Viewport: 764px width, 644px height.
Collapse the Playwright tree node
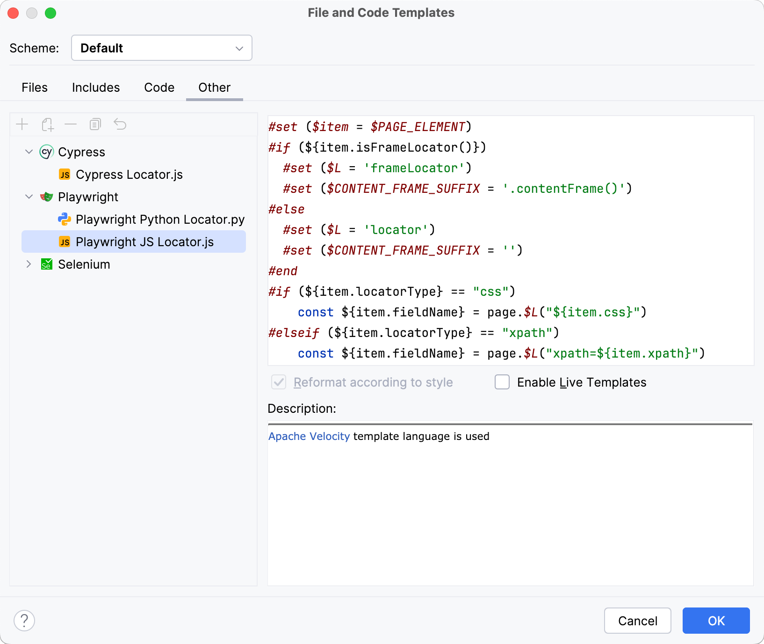coord(29,197)
